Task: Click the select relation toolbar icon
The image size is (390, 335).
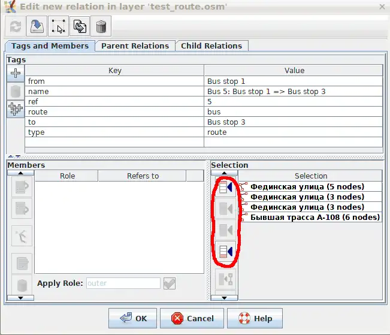Action: pyautogui.click(x=58, y=26)
